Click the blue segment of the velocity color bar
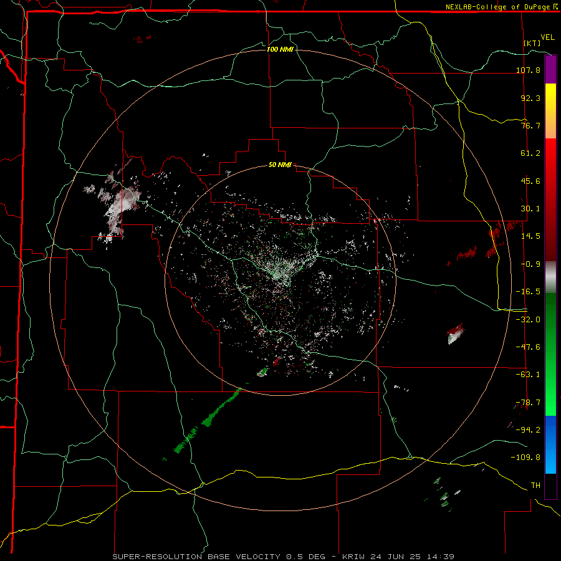This screenshot has height=561, width=561. click(x=550, y=444)
